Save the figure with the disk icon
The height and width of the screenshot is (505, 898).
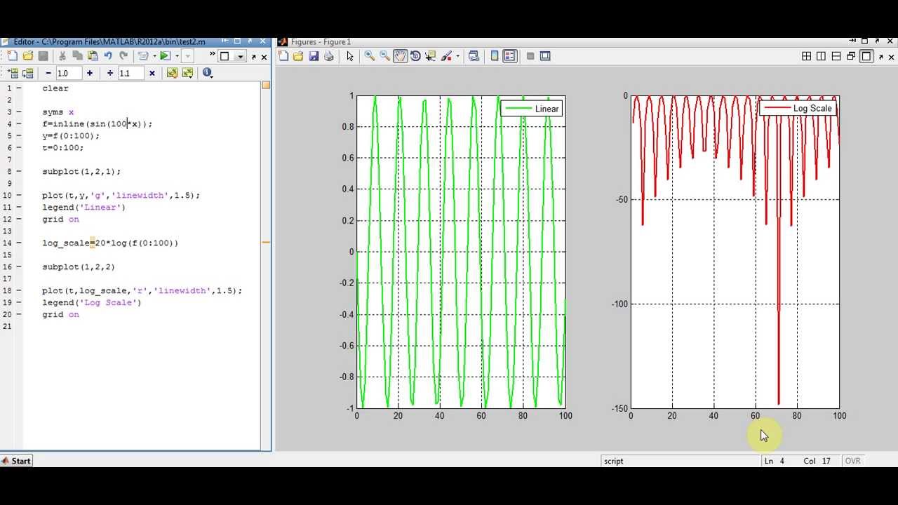coord(314,56)
